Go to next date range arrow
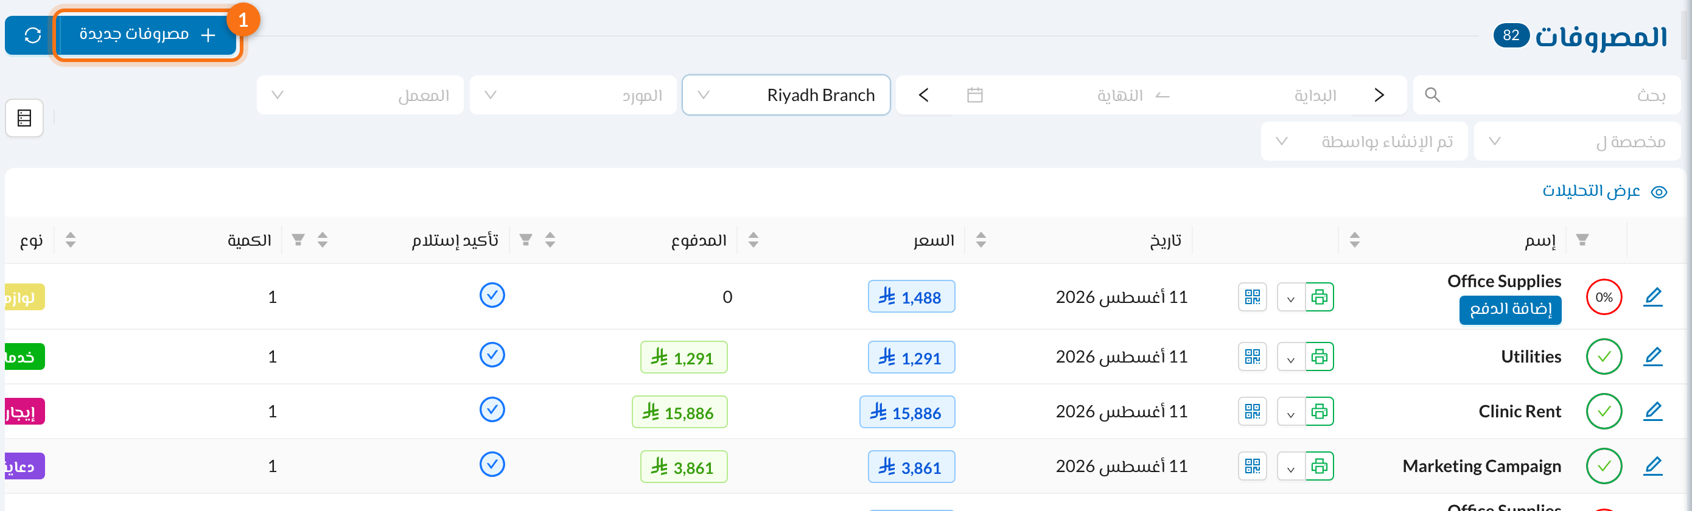Viewport: 1692px width, 511px height. click(923, 96)
